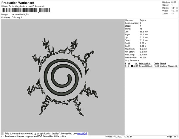Select the black thread color swatch
179x139 pixels.
click(132, 66)
